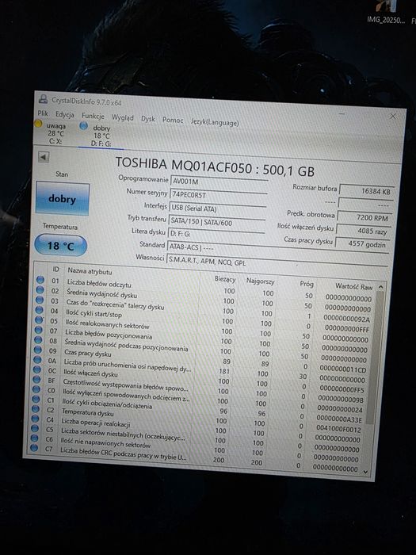Viewport: 416px width, 555px height.
Task: Click the Oprogramowanie field AV001M
Action: tap(219, 182)
